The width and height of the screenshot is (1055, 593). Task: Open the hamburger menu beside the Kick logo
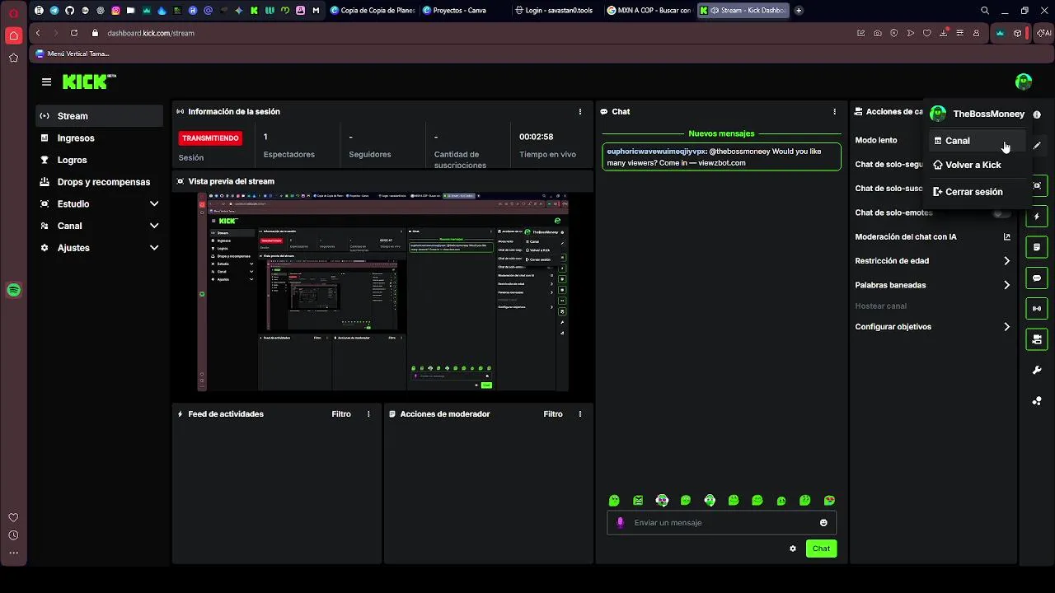coord(46,82)
